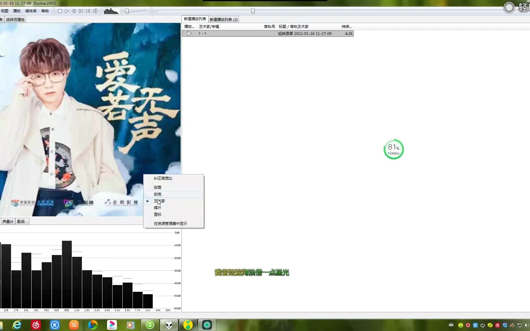Viewport: 530px width, 331px height.
Task: Click the spectrum visualization toolbar icon
Action: (x=111, y=11)
